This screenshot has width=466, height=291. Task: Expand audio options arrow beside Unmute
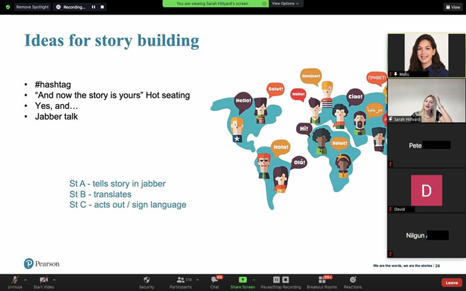(25, 280)
